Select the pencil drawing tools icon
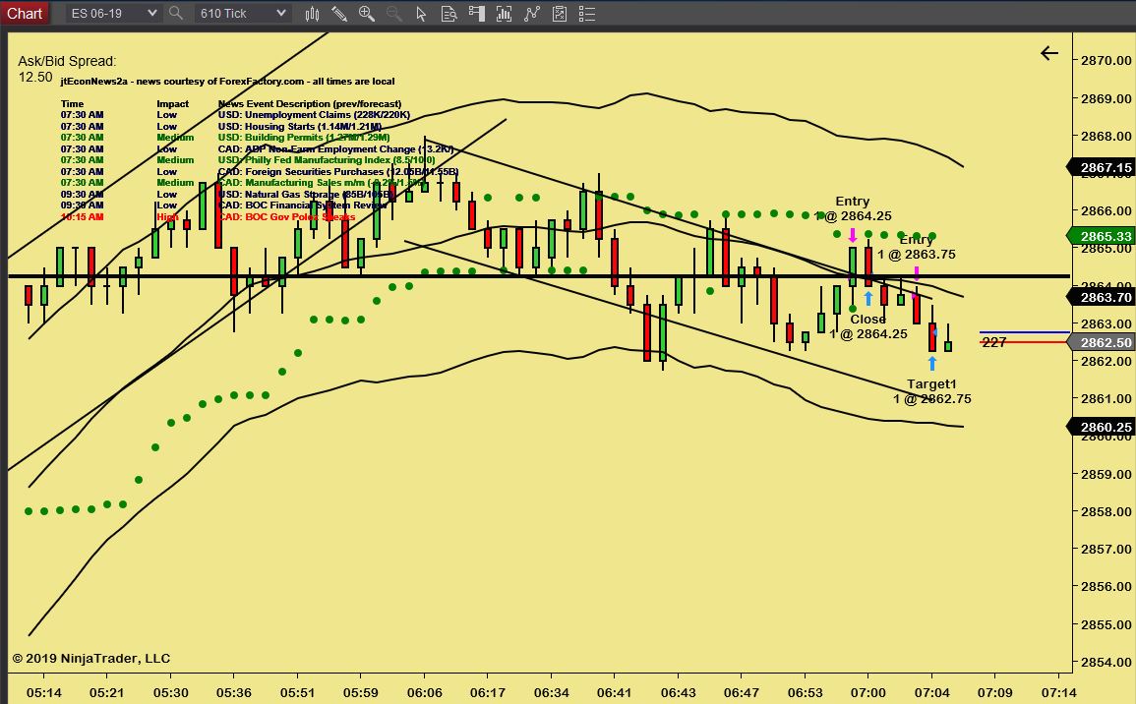The width and height of the screenshot is (1136, 704). (339, 13)
